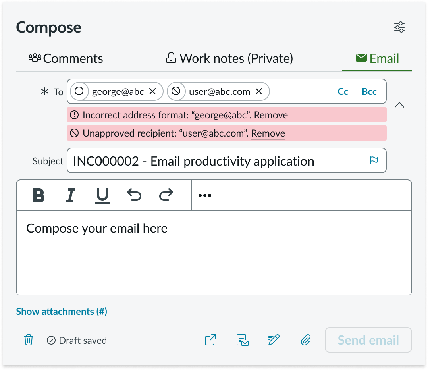428x370 pixels.
Task: Attach a file with paperclip icon
Action: pos(305,340)
